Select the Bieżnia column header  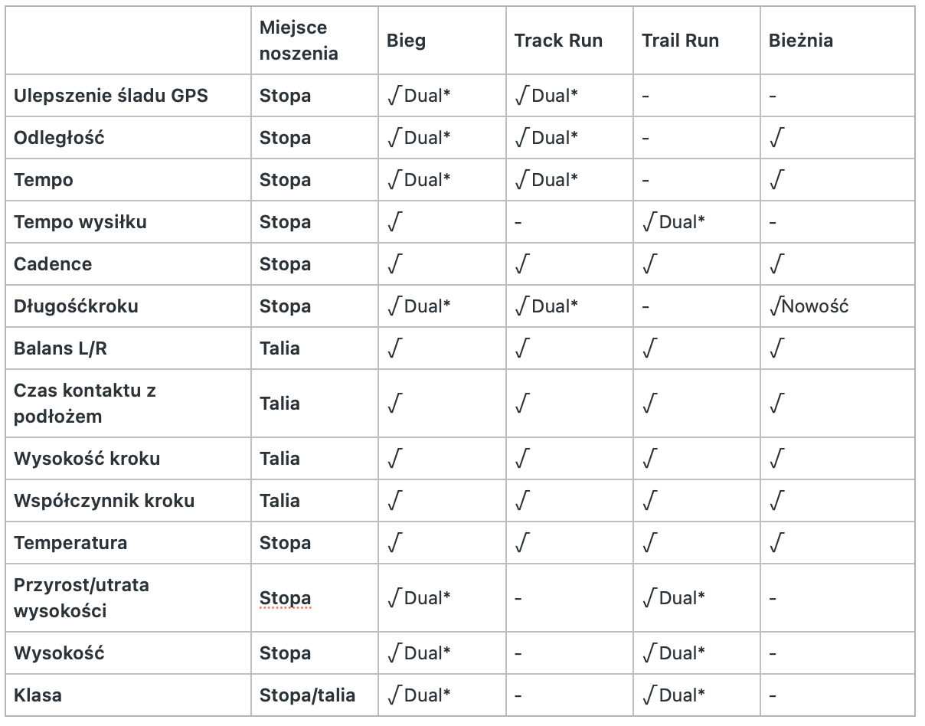801,41
